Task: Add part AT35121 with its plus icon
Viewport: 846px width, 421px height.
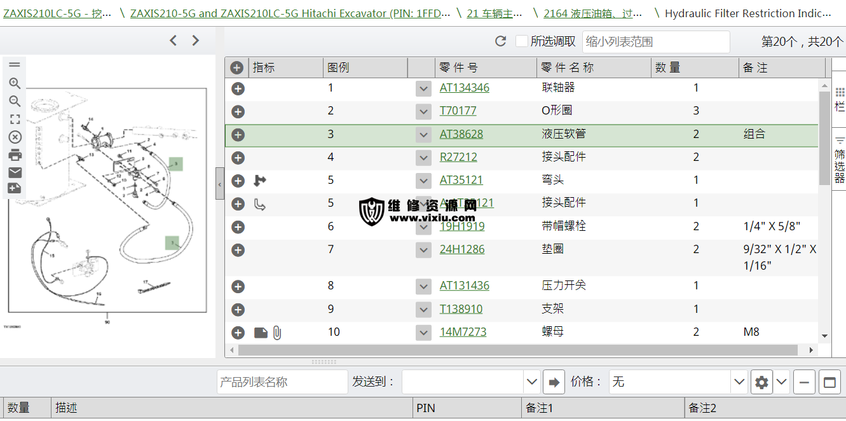Action: pos(238,181)
